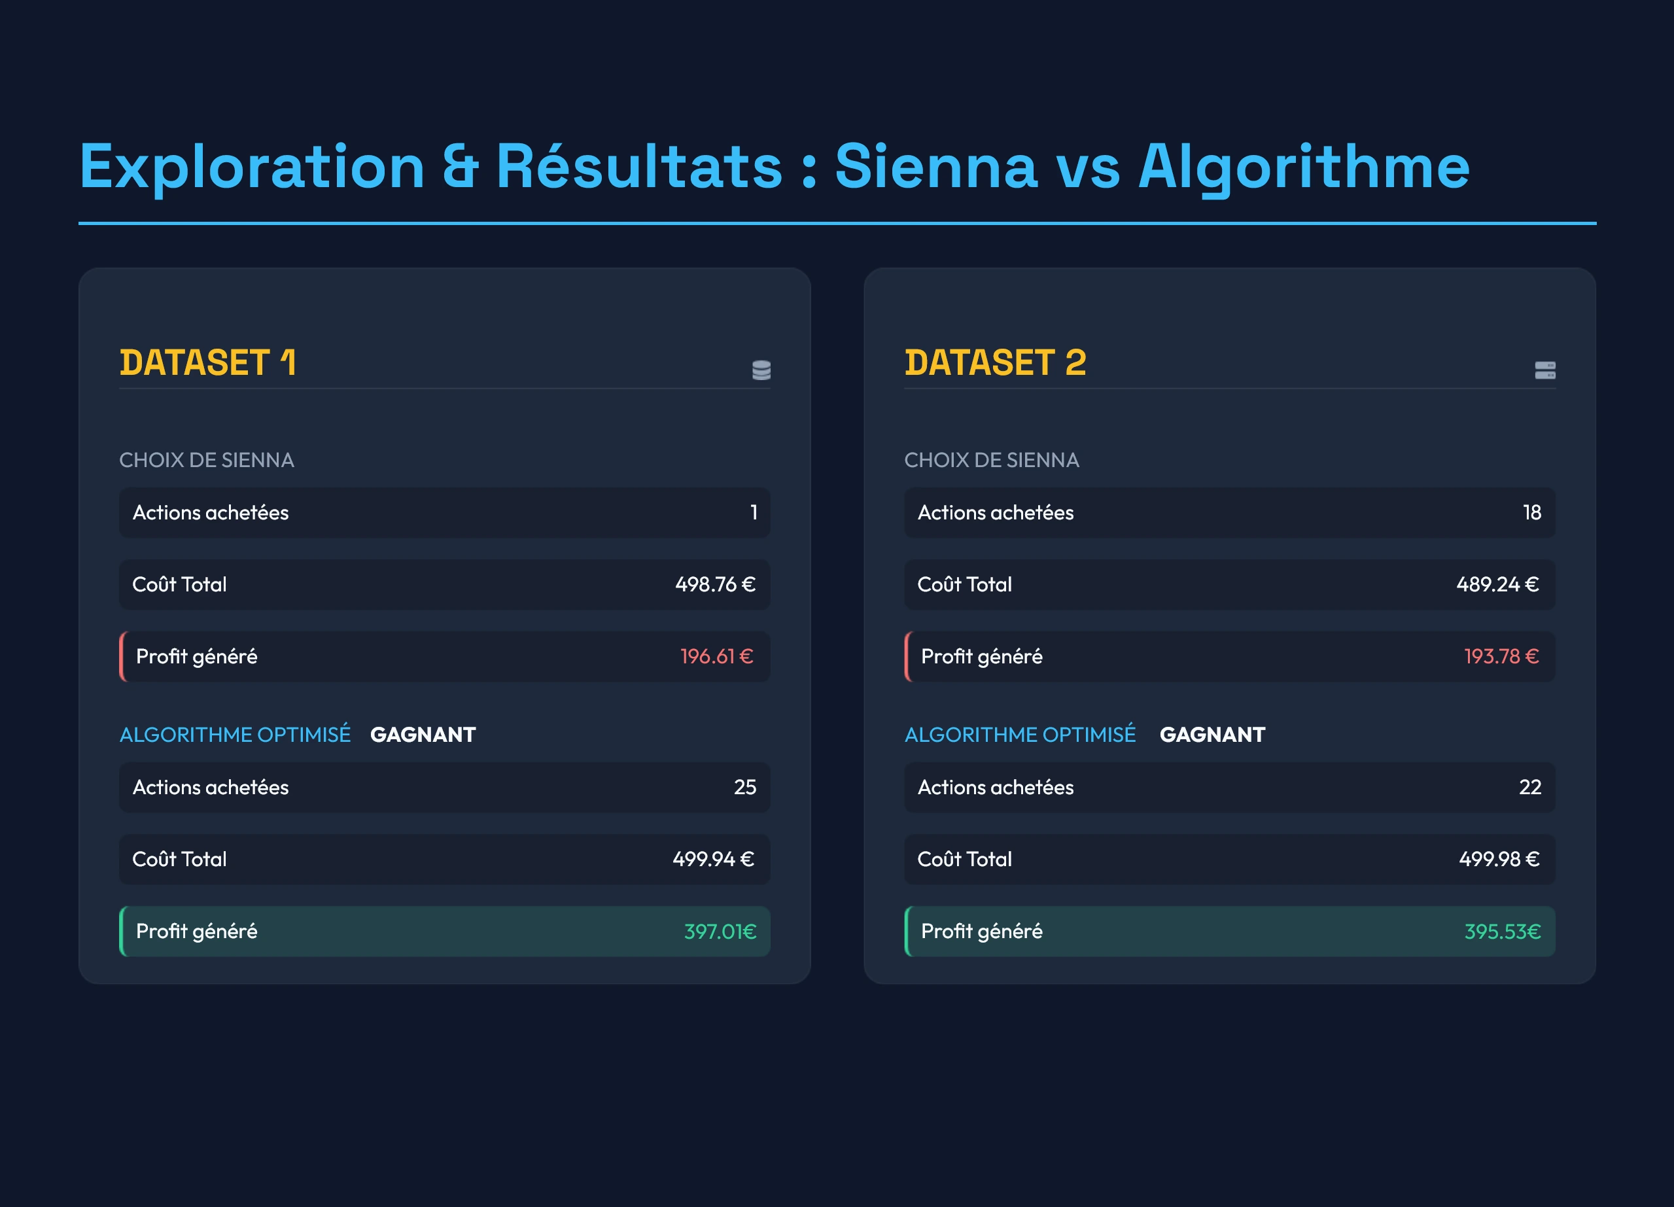Screen dimensions: 1674x1207
Task: Click the red 193.78 € profit row
Action: tap(1230, 656)
